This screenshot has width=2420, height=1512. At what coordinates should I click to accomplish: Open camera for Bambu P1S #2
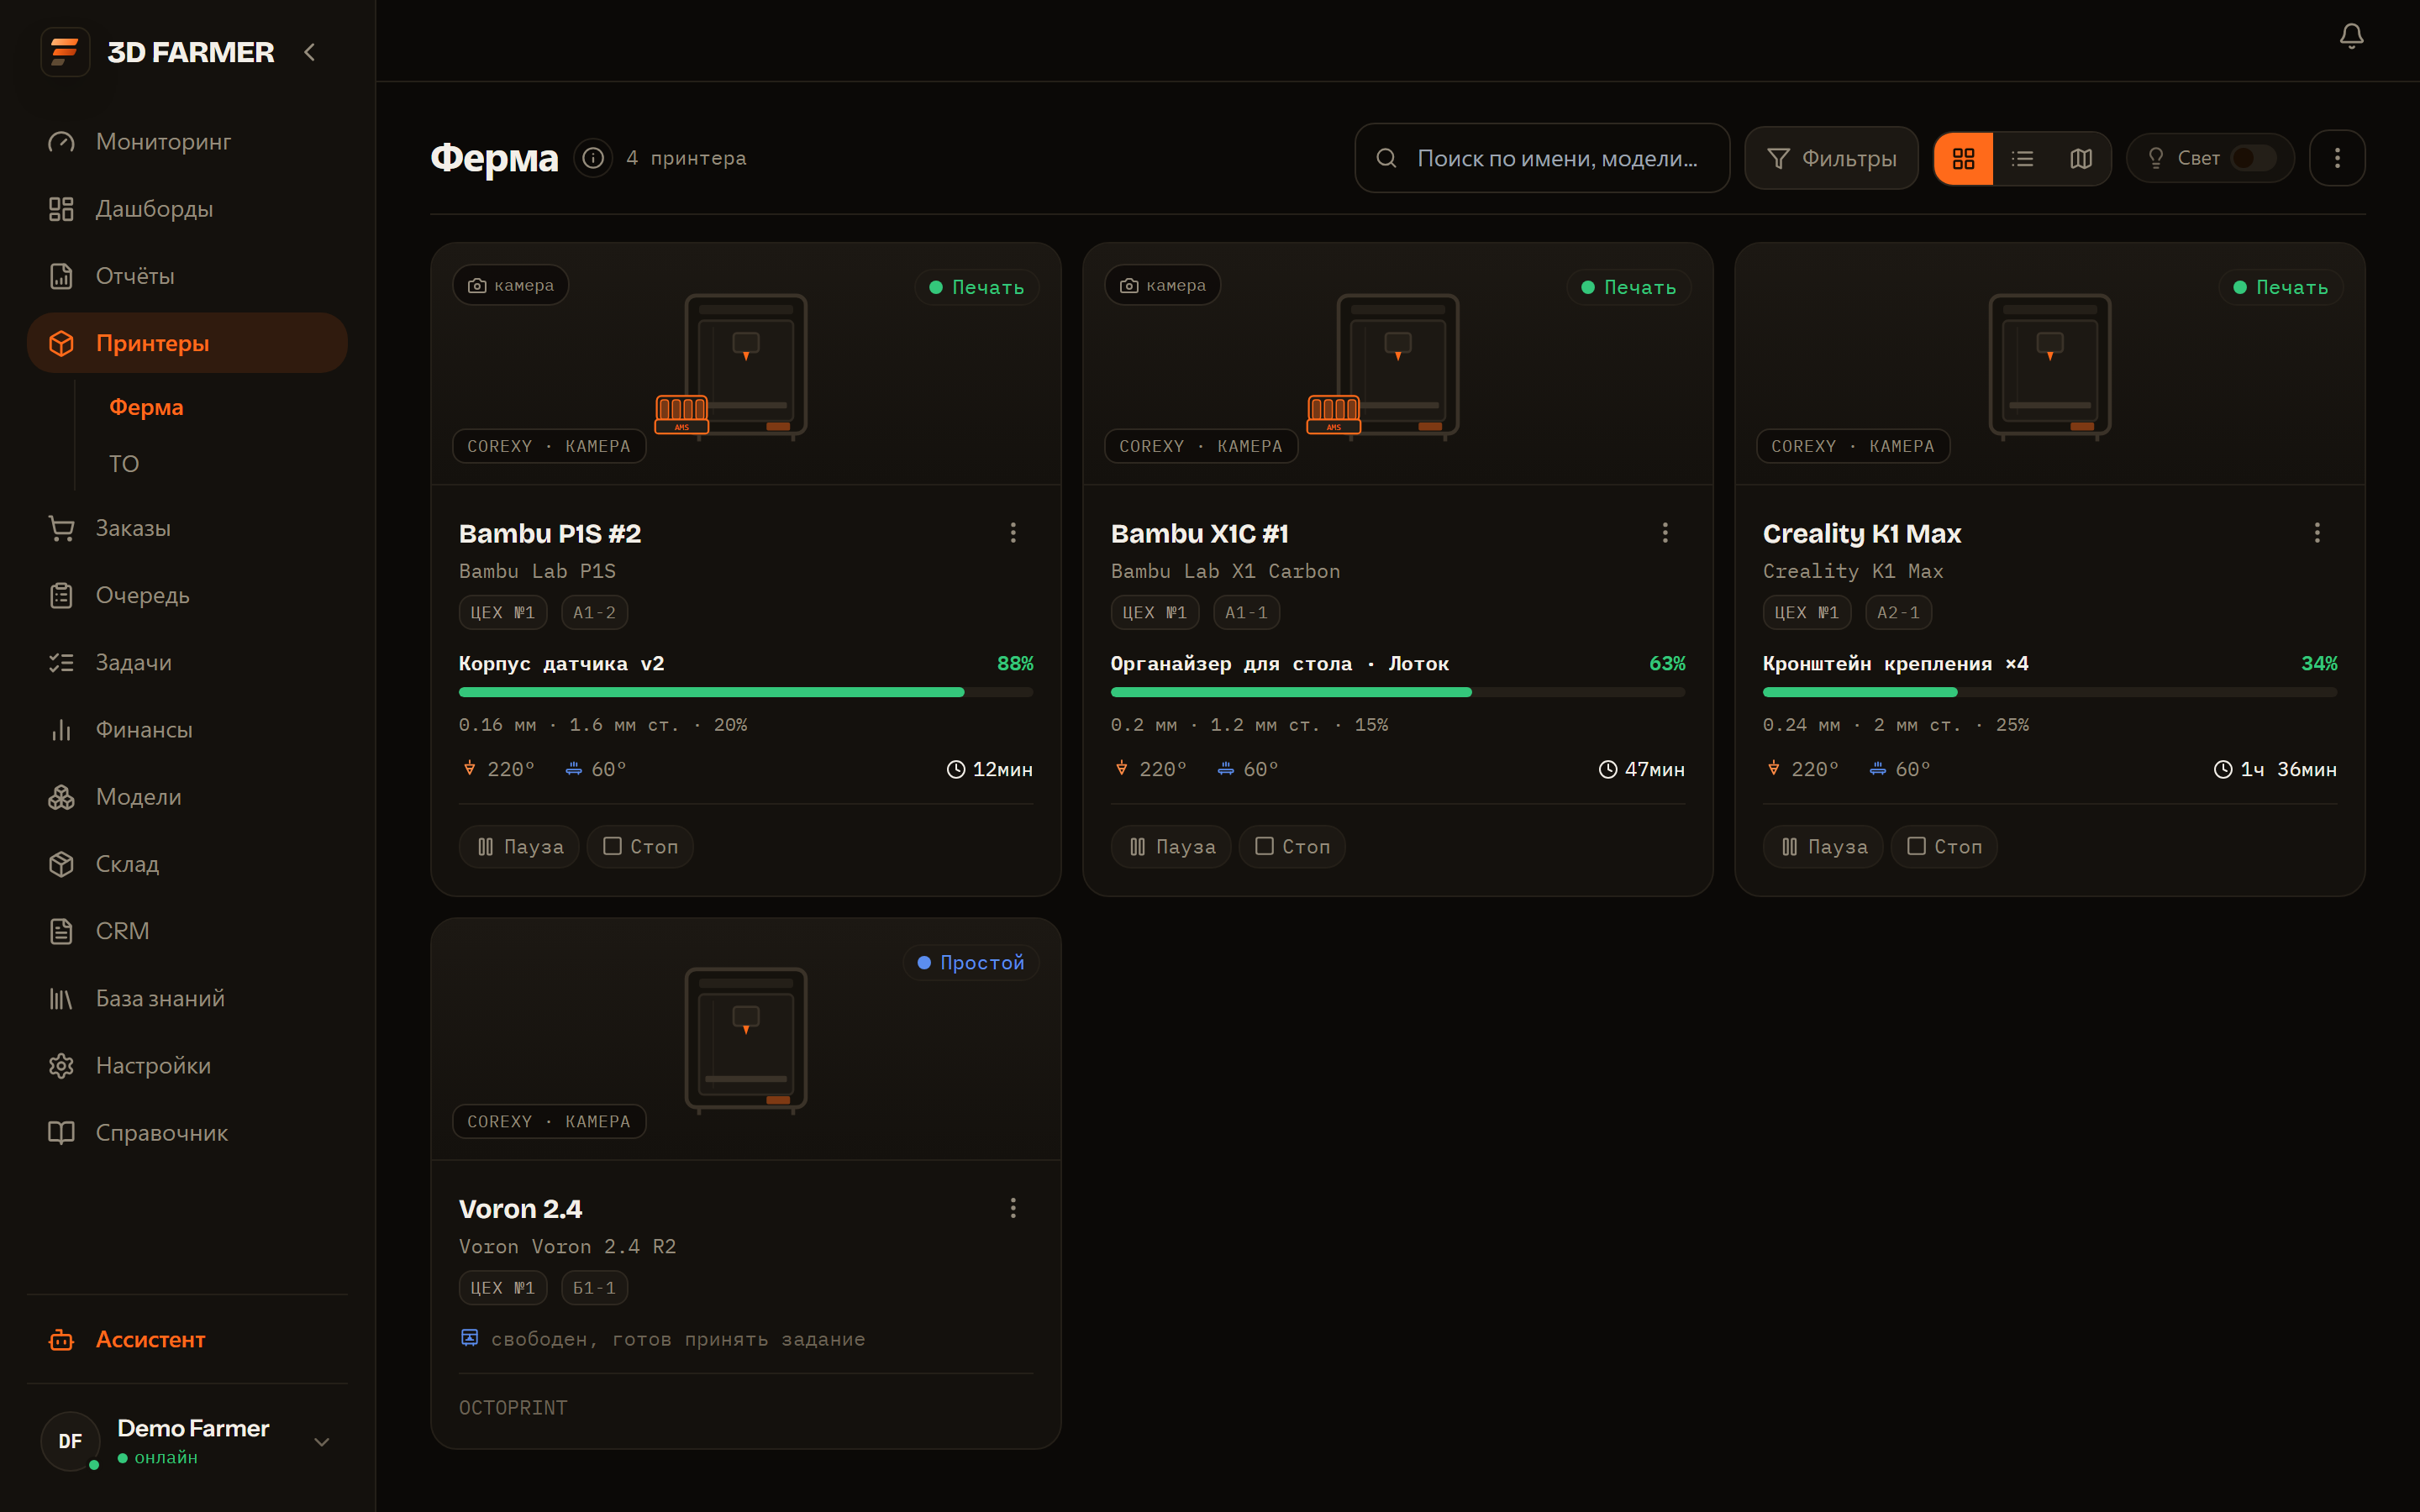tap(511, 285)
